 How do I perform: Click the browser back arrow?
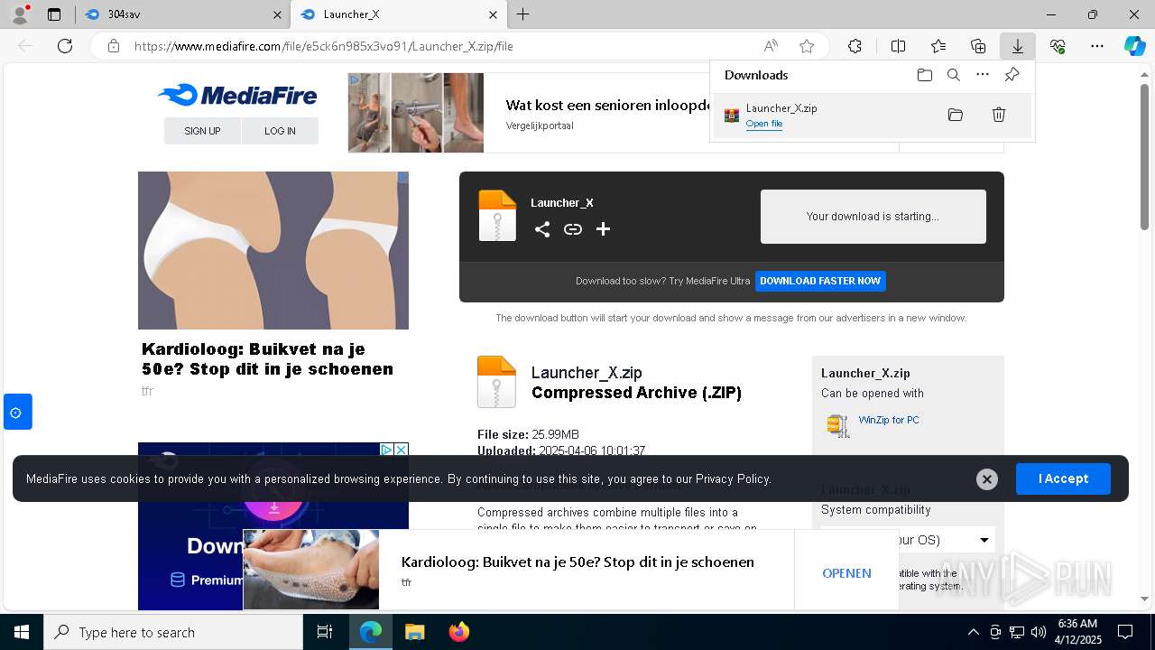[x=25, y=46]
